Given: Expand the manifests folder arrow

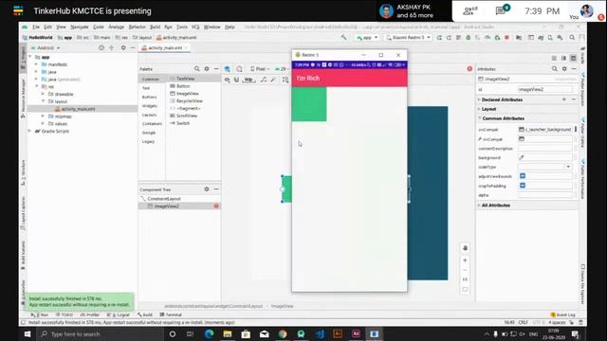Looking at the screenshot, I should pos(36,64).
